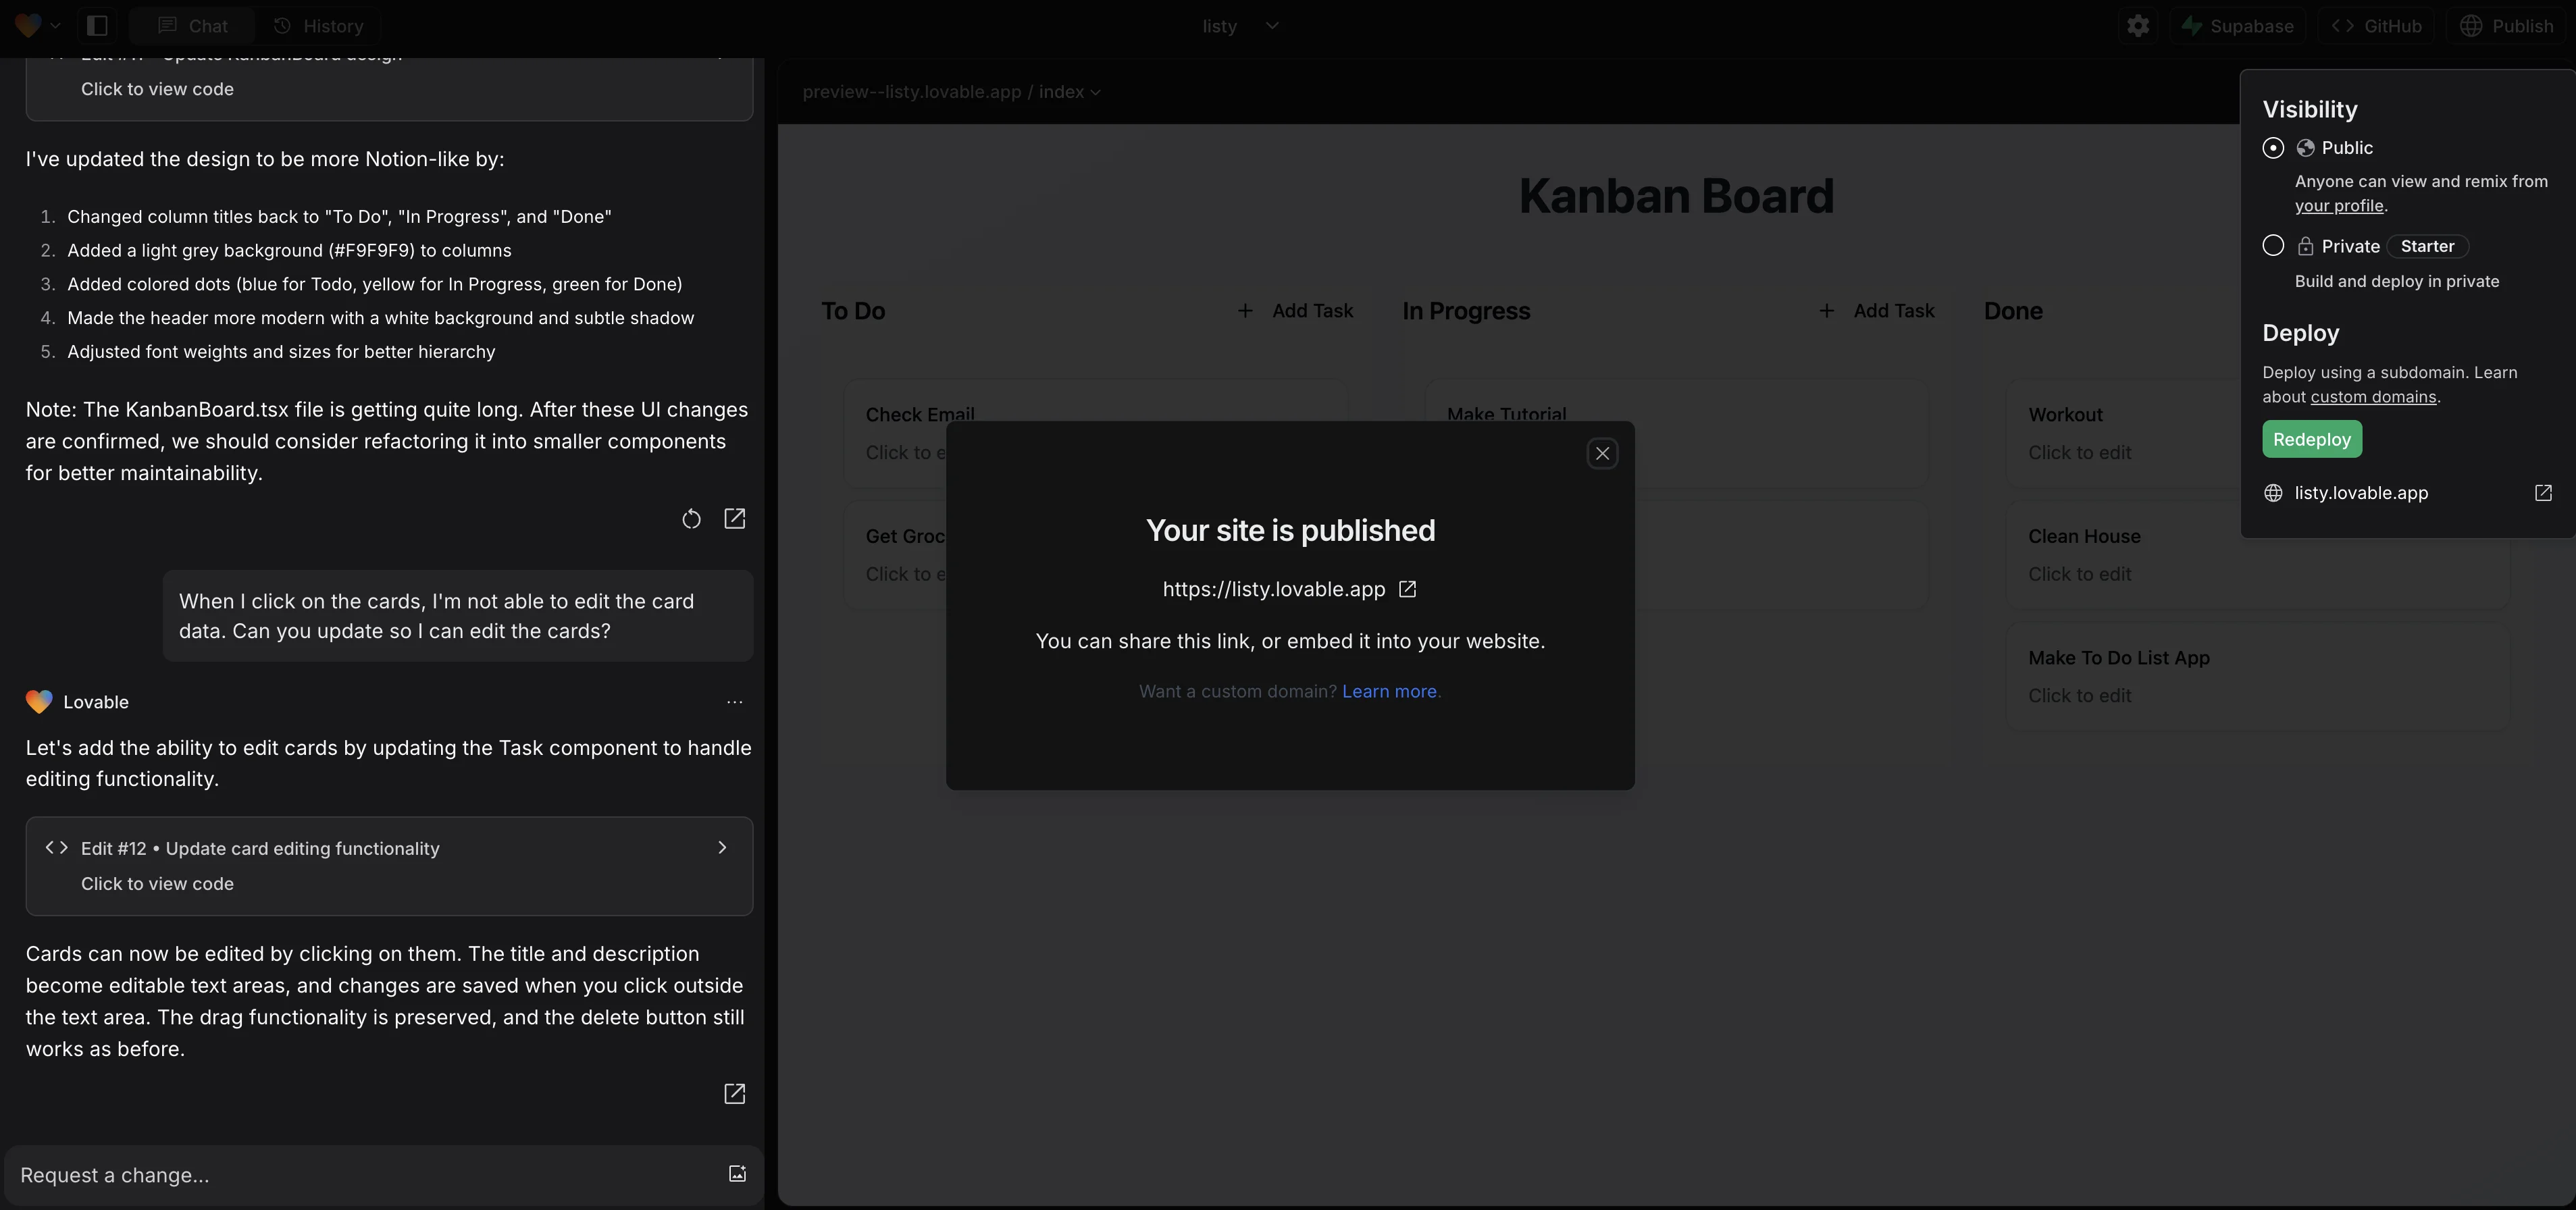Click the sidebar panel toggle icon
Viewport: 2576px width, 1210px height.
(x=97, y=26)
